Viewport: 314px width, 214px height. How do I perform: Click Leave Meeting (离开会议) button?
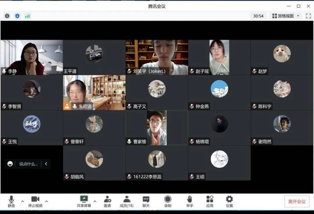click(297, 202)
